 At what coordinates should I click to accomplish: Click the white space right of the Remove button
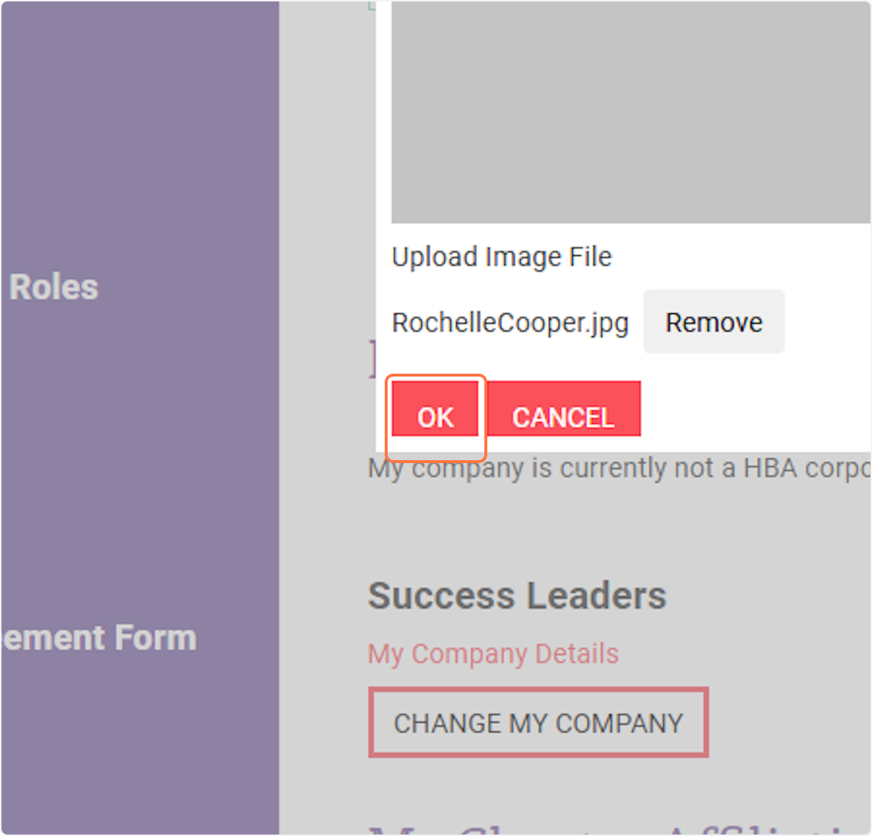pos(828,321)
